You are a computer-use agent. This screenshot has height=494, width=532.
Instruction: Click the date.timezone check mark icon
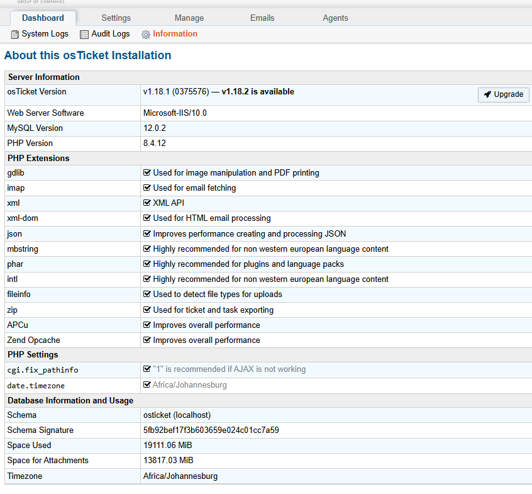[x=147, y=385]
